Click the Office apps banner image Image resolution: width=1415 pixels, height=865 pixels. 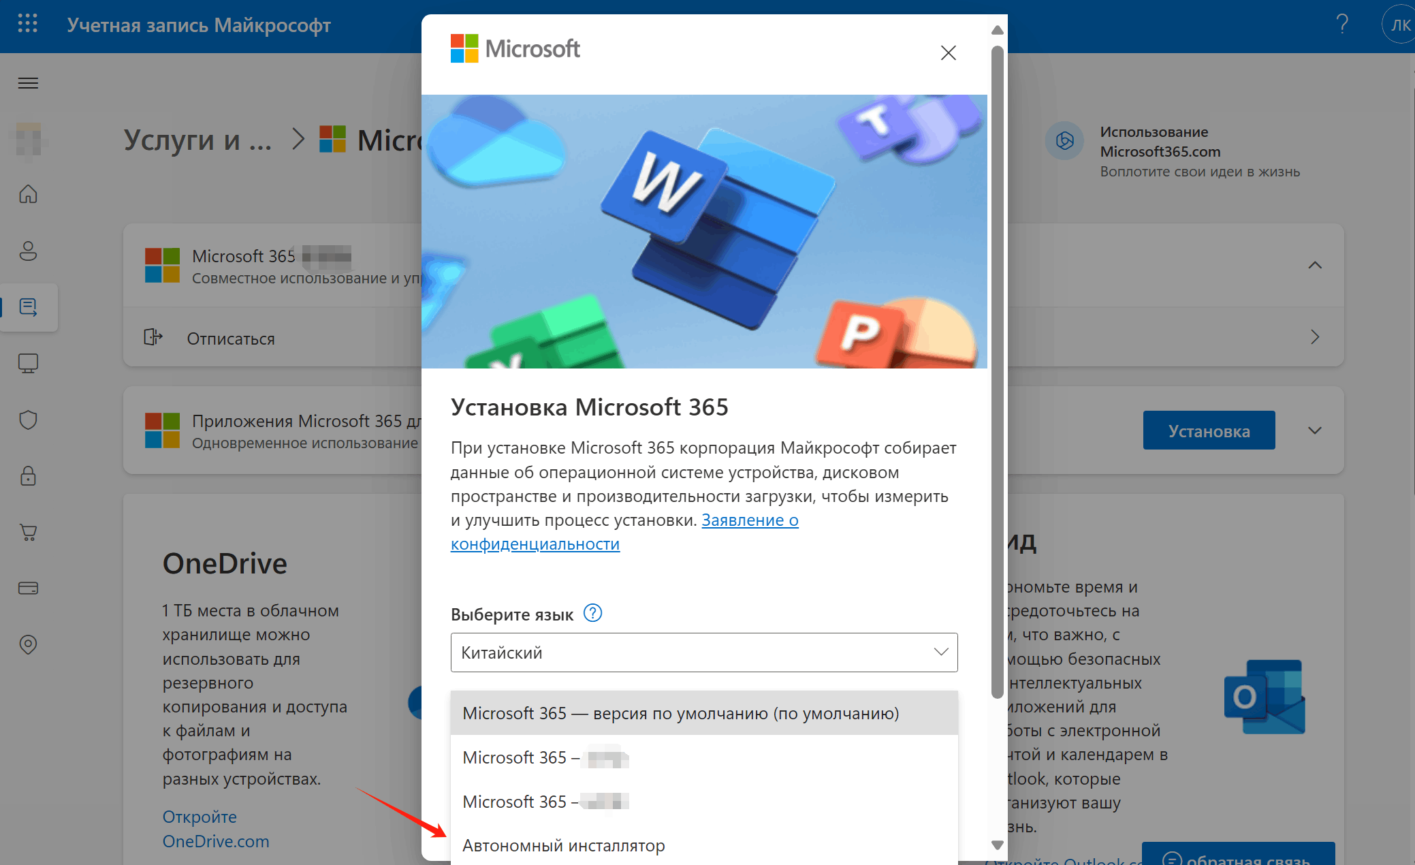tap(704, 232)
